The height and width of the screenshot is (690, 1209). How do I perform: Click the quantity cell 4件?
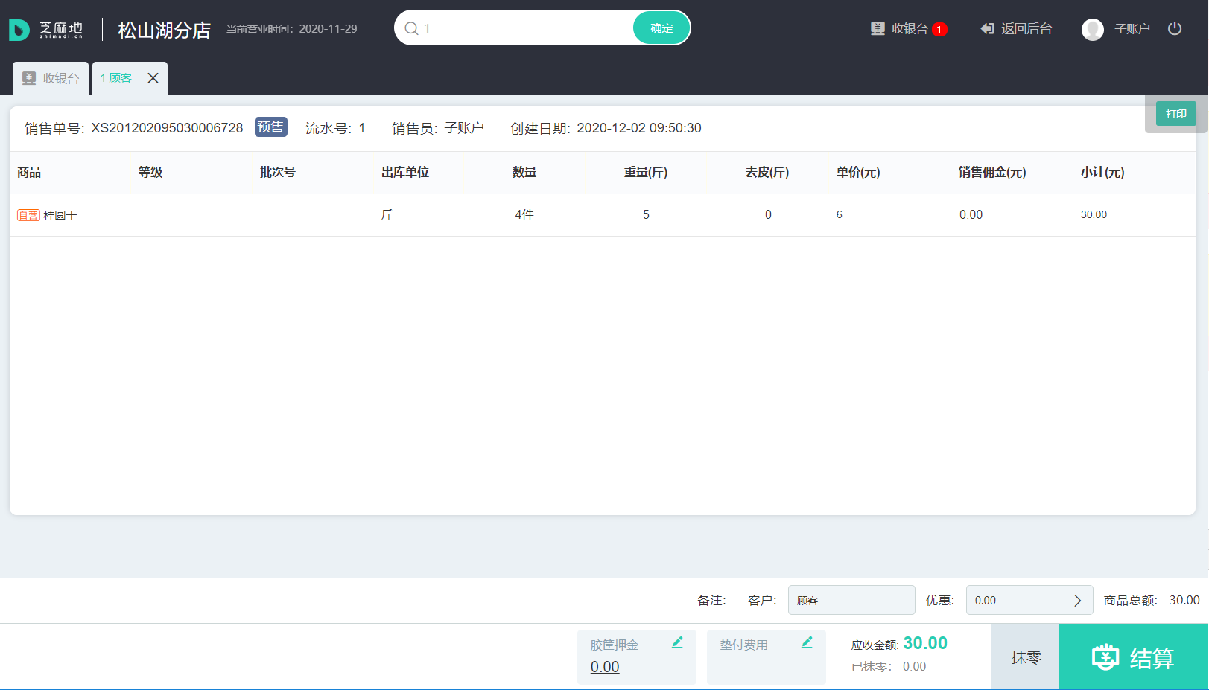(x=524, y=214)
